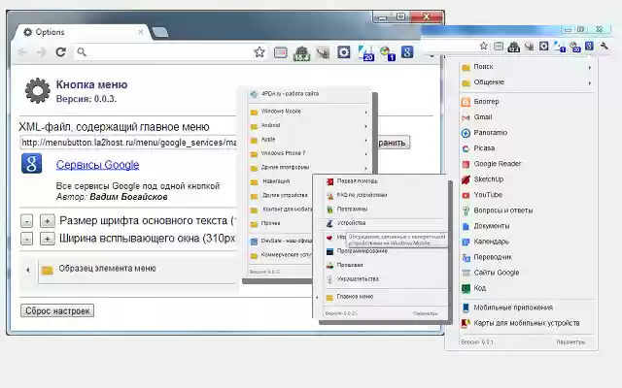Click Параметры link in Google menu footer
This screenshot has width=622, height=388.
(x=570, y=342)
